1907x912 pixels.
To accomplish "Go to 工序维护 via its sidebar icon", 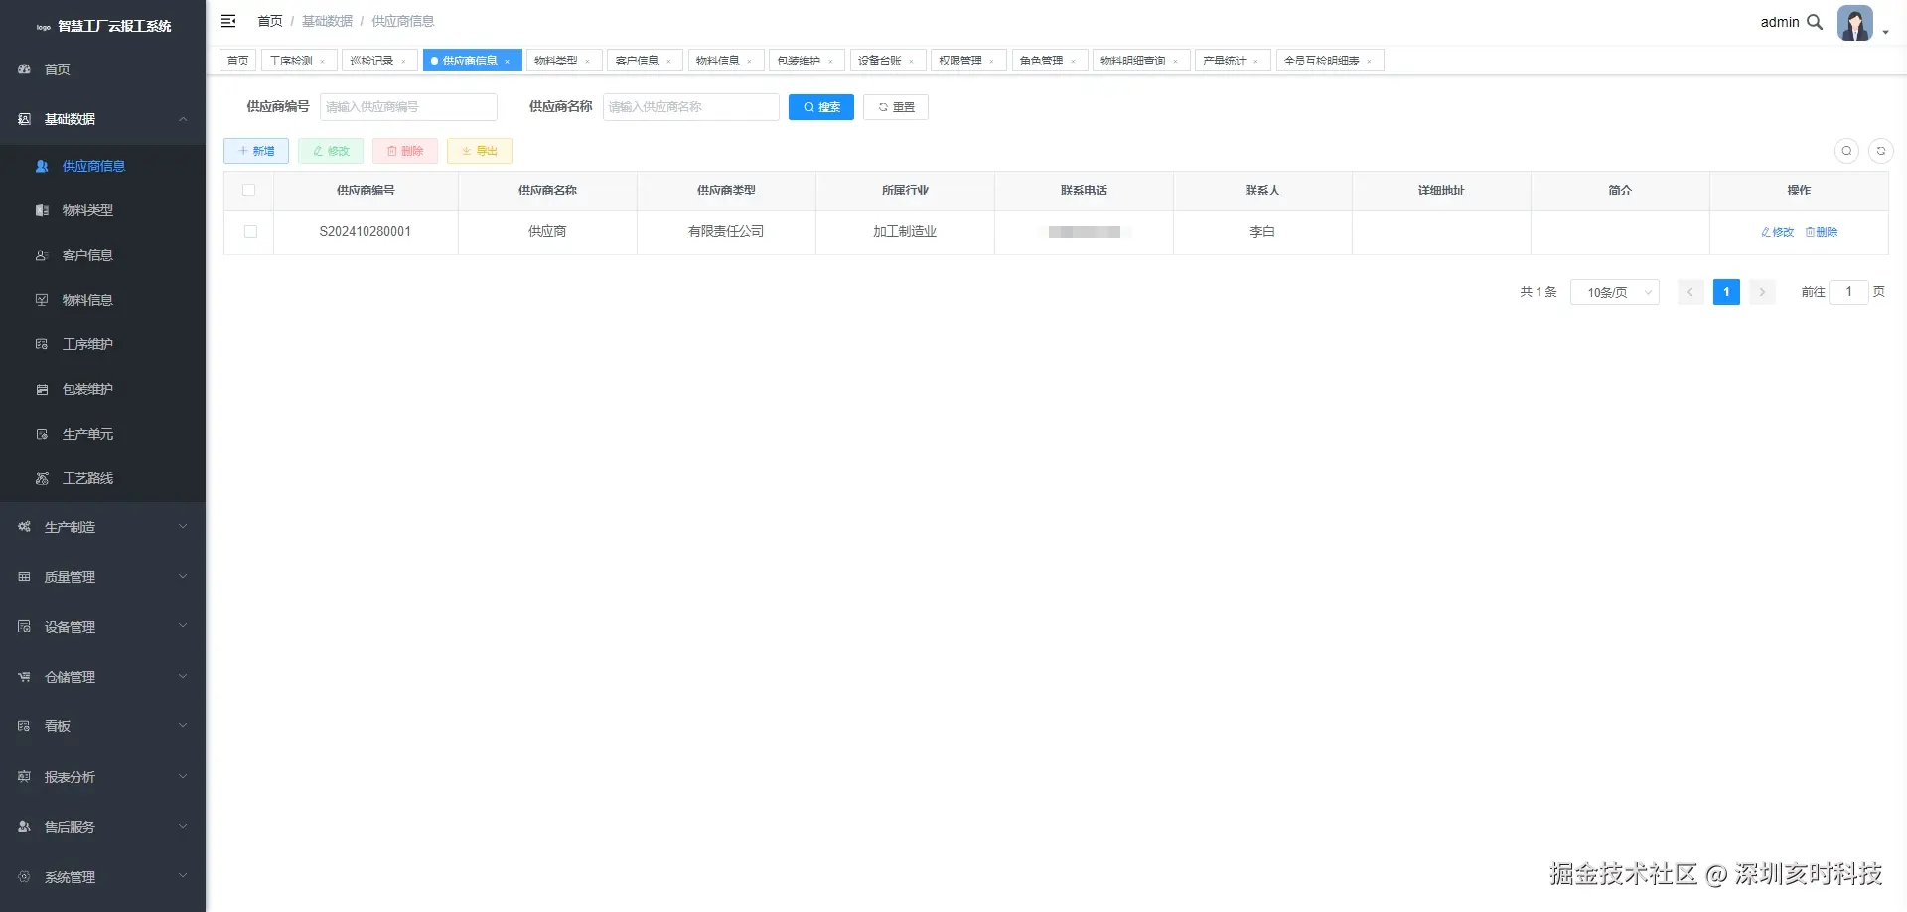I will pyautogui.click(x=42, y=344).
